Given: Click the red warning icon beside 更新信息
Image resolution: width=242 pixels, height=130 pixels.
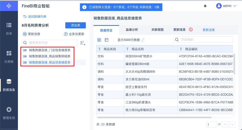Looking at the screenshot, I should click(191, 30).
